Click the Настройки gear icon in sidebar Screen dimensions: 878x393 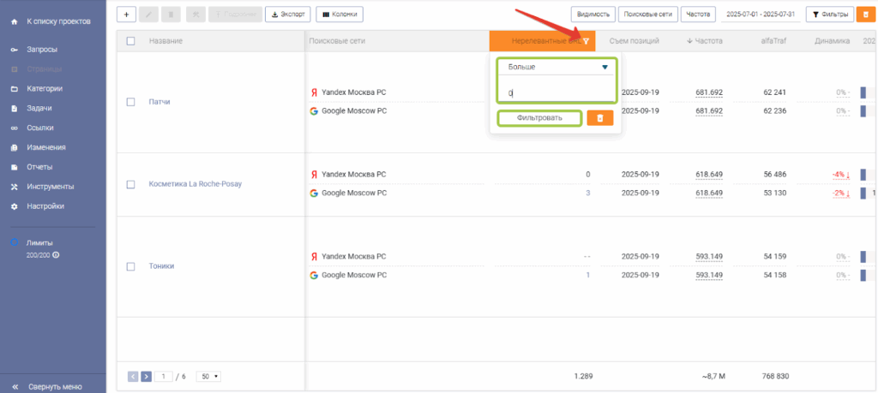point(14,206)
